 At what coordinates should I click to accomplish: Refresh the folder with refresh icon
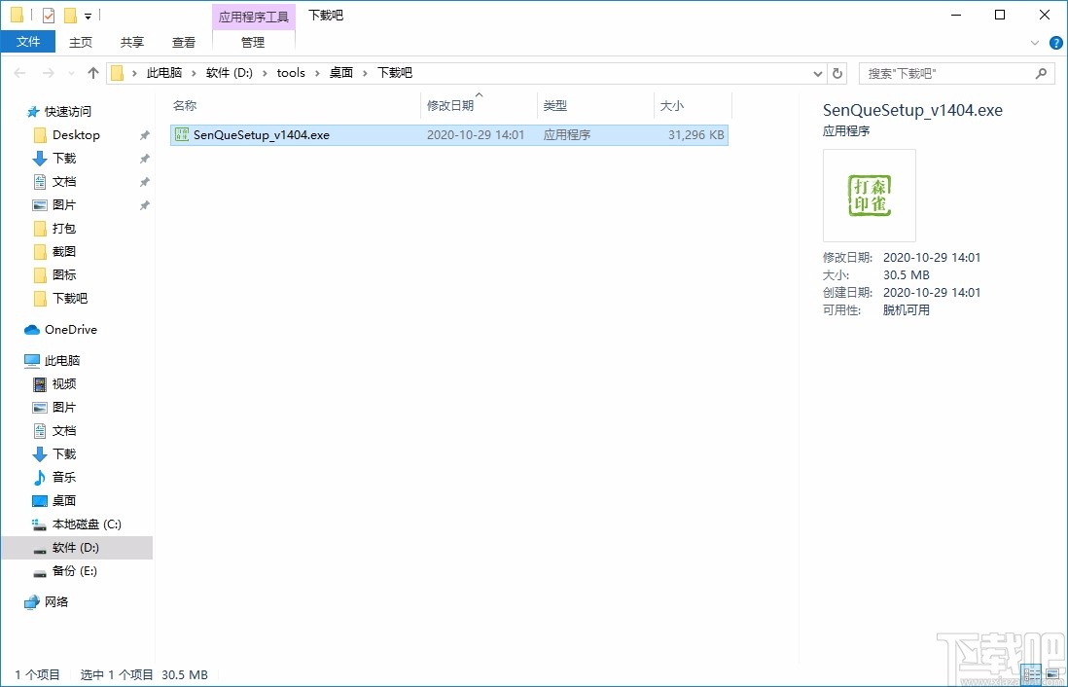(837, 72)
